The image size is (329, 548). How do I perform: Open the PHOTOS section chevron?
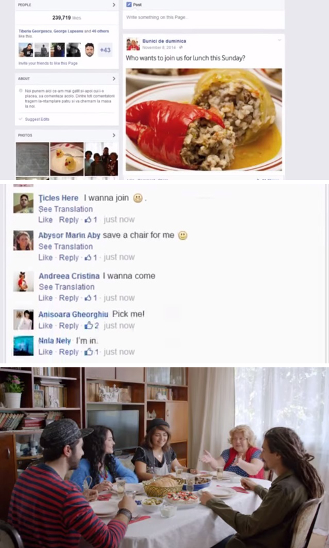(114, 135)
